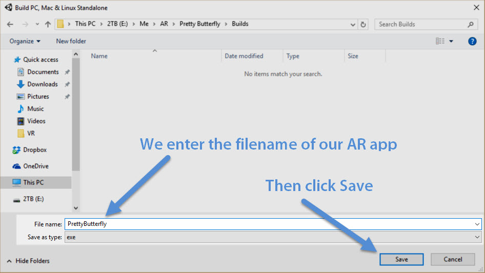Go up one folder level
This screenshot has width=485, height=273.
point(48,24)
